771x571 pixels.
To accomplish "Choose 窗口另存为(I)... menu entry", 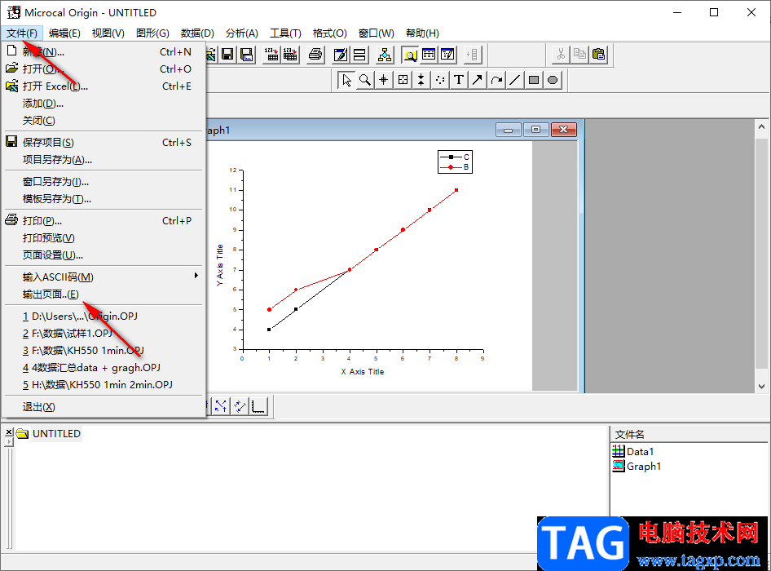I will 104,182.
